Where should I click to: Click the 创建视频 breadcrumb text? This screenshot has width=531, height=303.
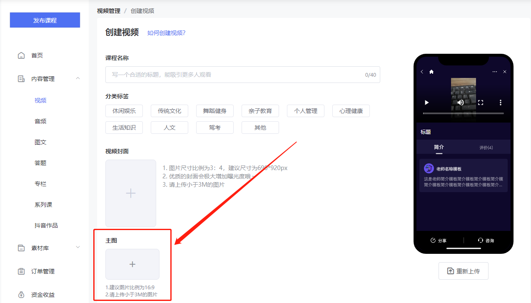tap(142, 11)
